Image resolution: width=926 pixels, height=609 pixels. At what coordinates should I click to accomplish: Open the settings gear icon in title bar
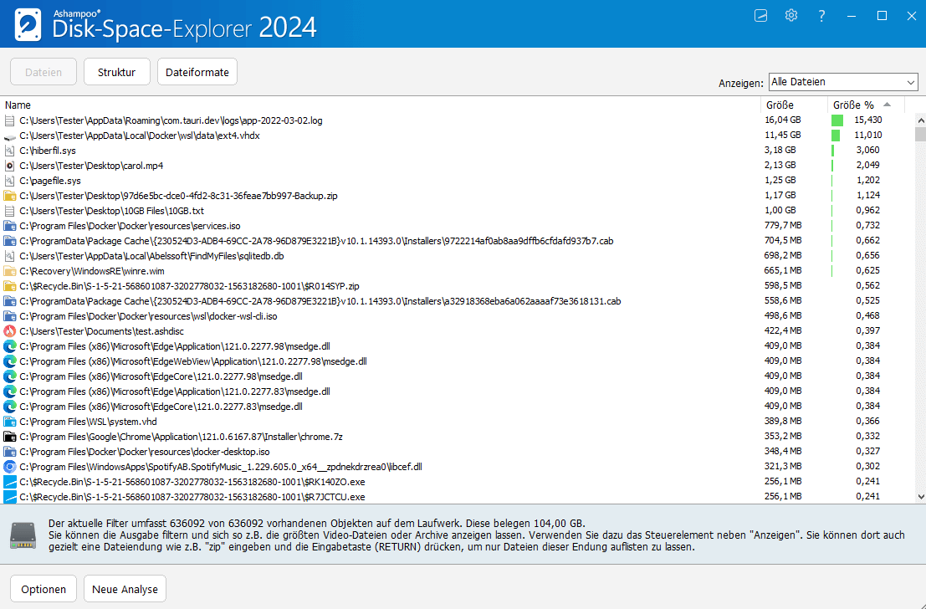790,16
